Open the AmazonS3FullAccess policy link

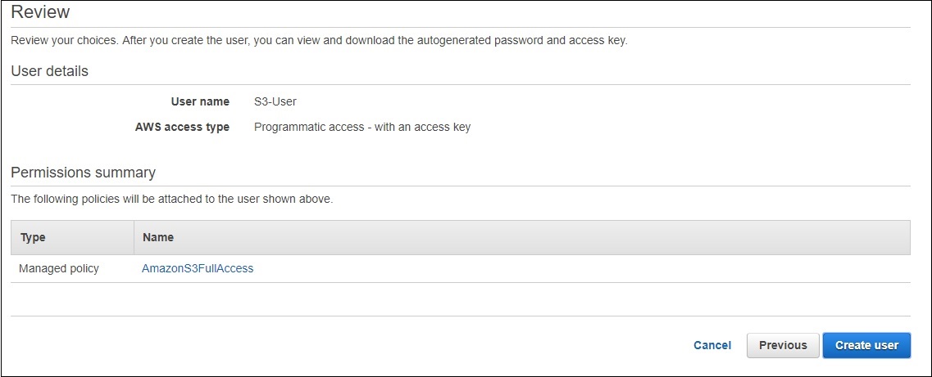pyautogui.click(x=198, y=268)
